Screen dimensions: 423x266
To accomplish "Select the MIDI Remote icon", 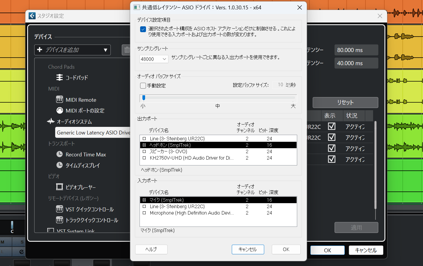I will click(x=60, y=99).
